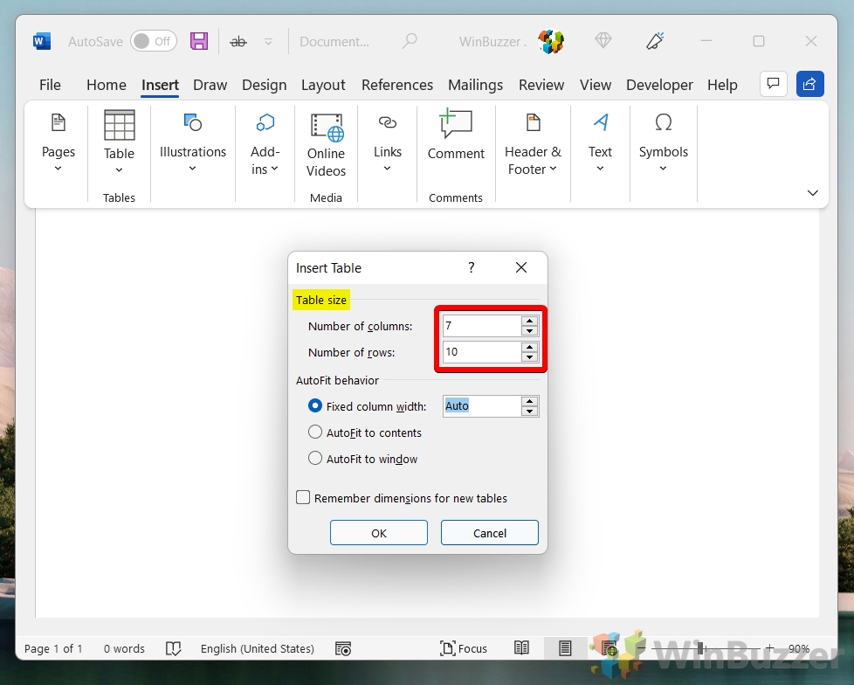The height and width of the screenshot is (685, 854).
Task: Click the strikethrough ab quick-access icon
Action: point(238,41)
